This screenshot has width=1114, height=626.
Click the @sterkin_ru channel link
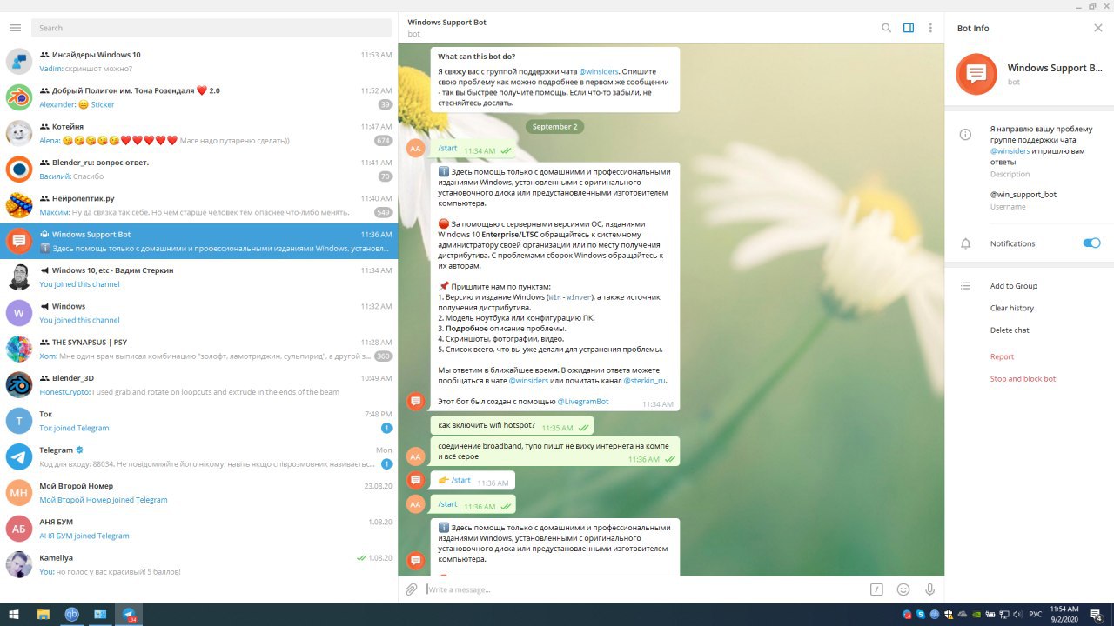(645, 380)
